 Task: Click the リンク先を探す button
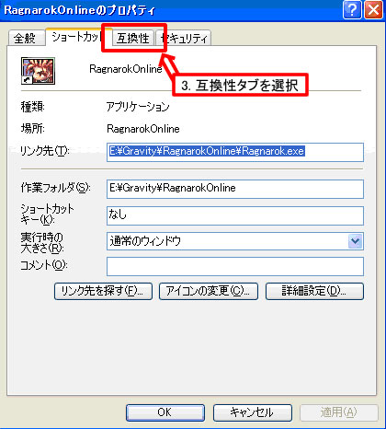(x=103, y=291)
